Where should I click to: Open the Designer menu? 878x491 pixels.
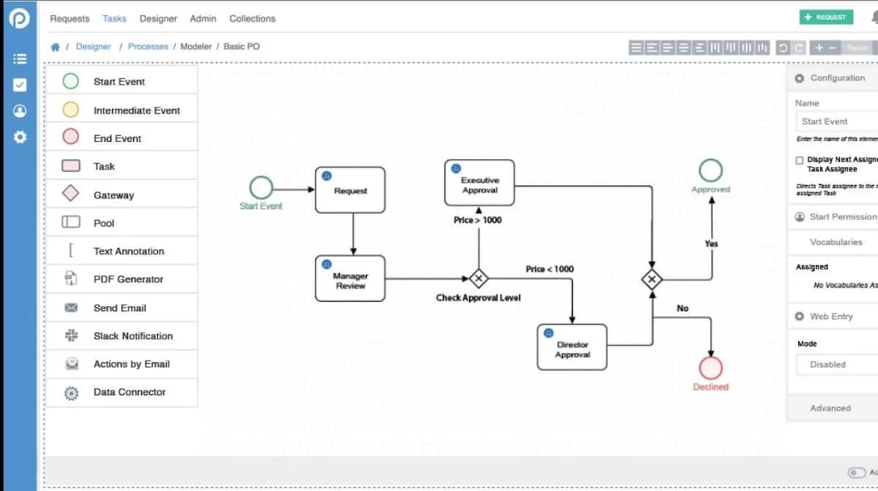(x=158, y=18)
